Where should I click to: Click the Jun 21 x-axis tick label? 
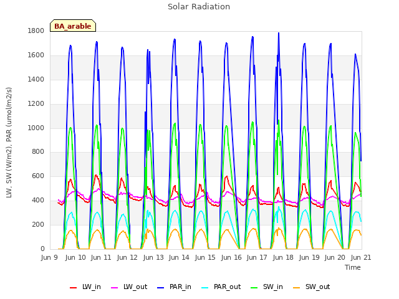point(361,257)
